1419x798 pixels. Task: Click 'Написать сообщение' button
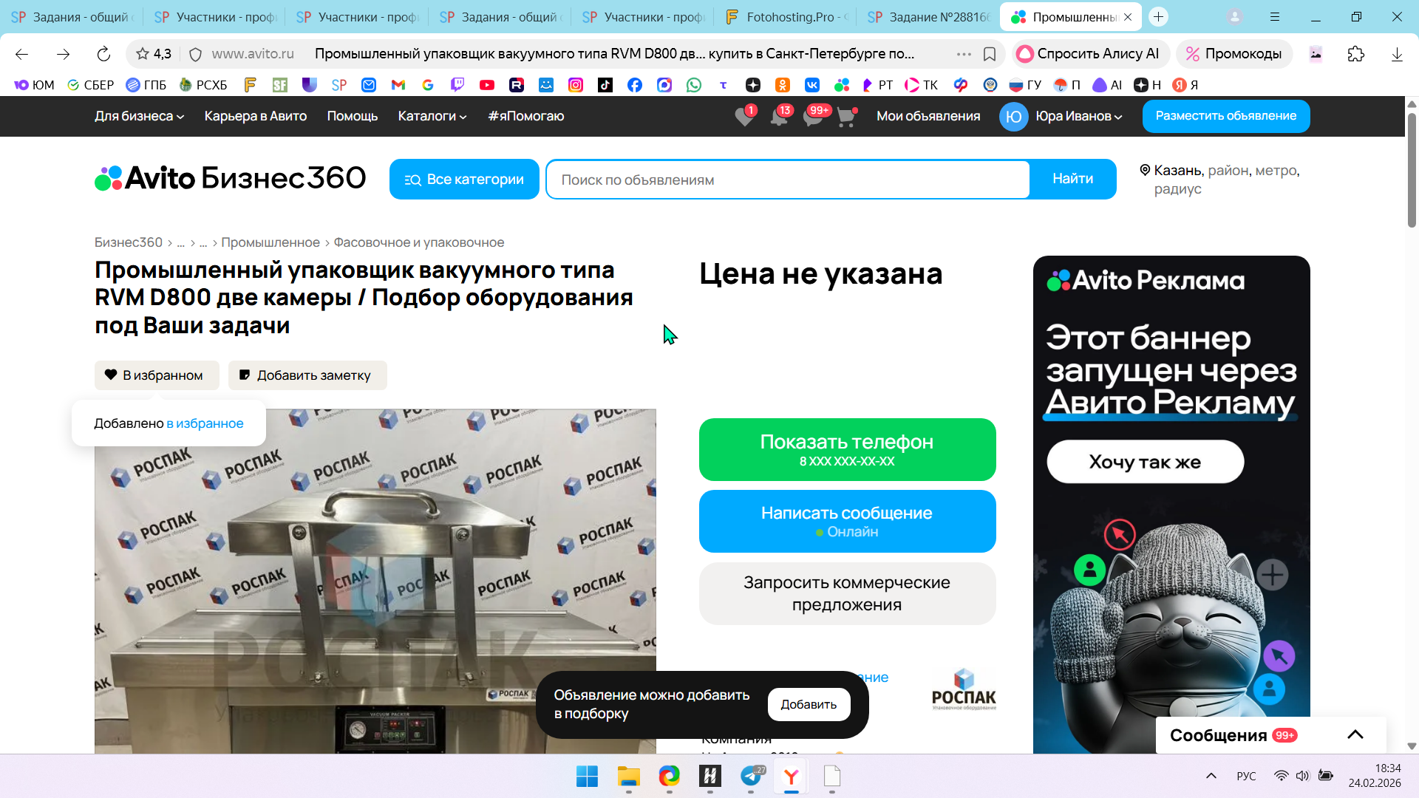847,521
